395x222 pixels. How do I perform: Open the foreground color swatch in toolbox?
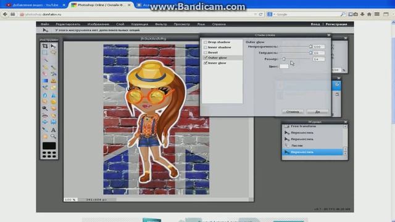(49, 146)
